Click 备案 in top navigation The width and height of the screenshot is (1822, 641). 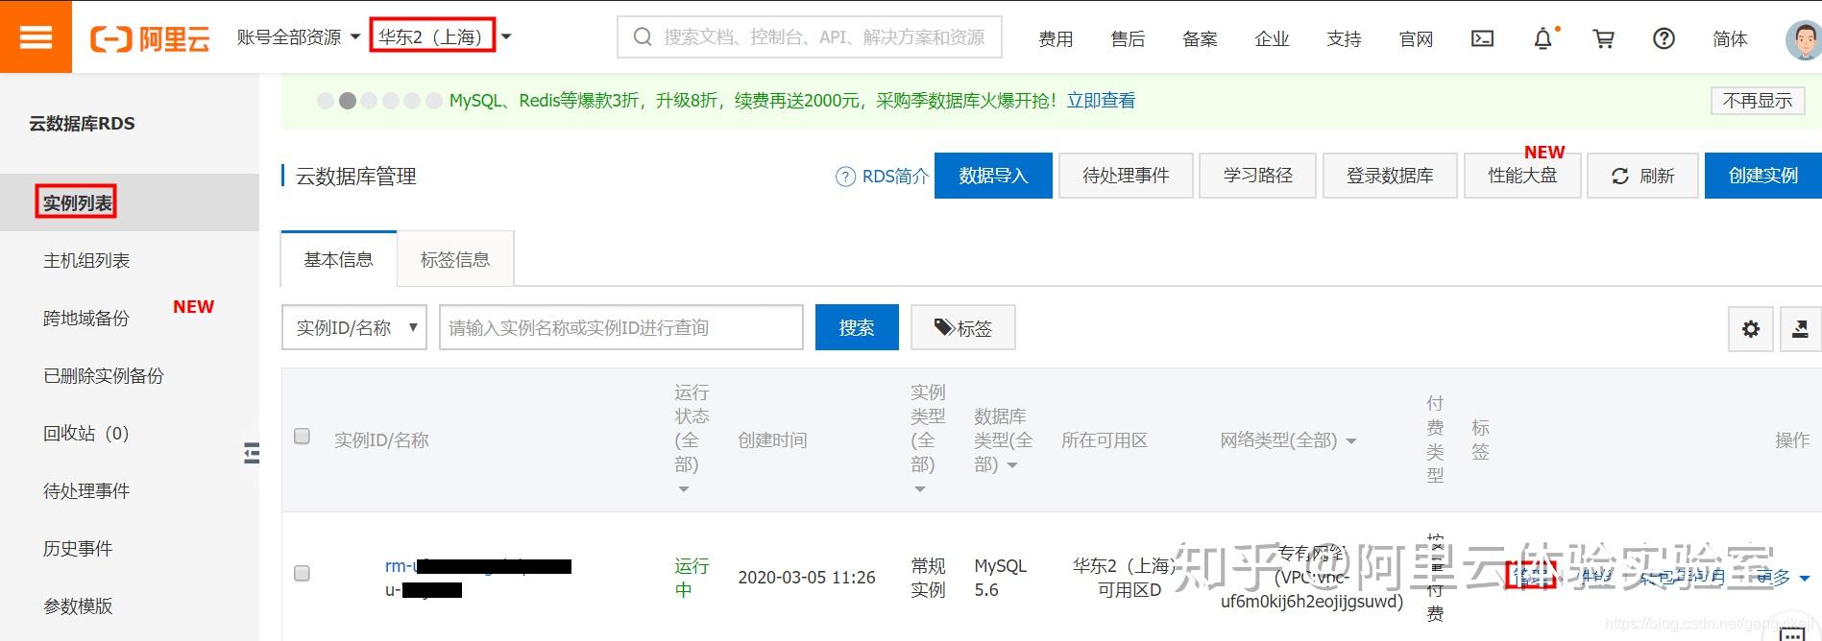1200,38
